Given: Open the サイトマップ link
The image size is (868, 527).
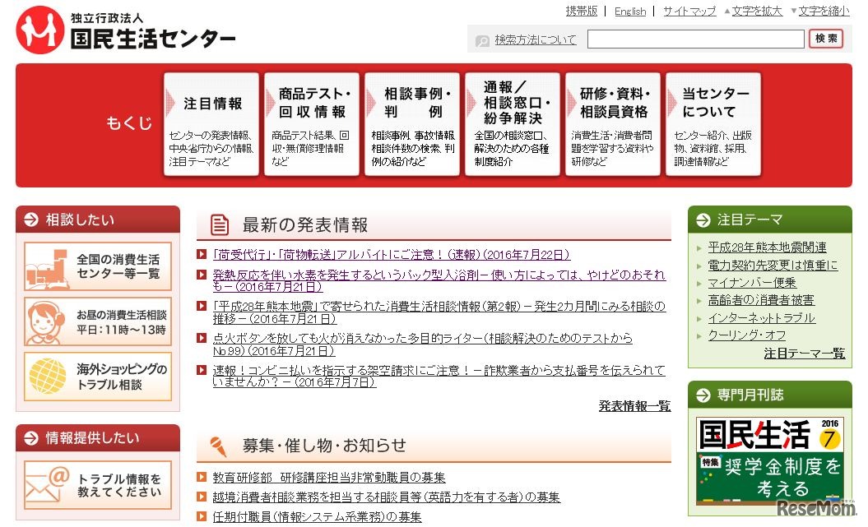Looking at the screenshot, I should 689,11.
